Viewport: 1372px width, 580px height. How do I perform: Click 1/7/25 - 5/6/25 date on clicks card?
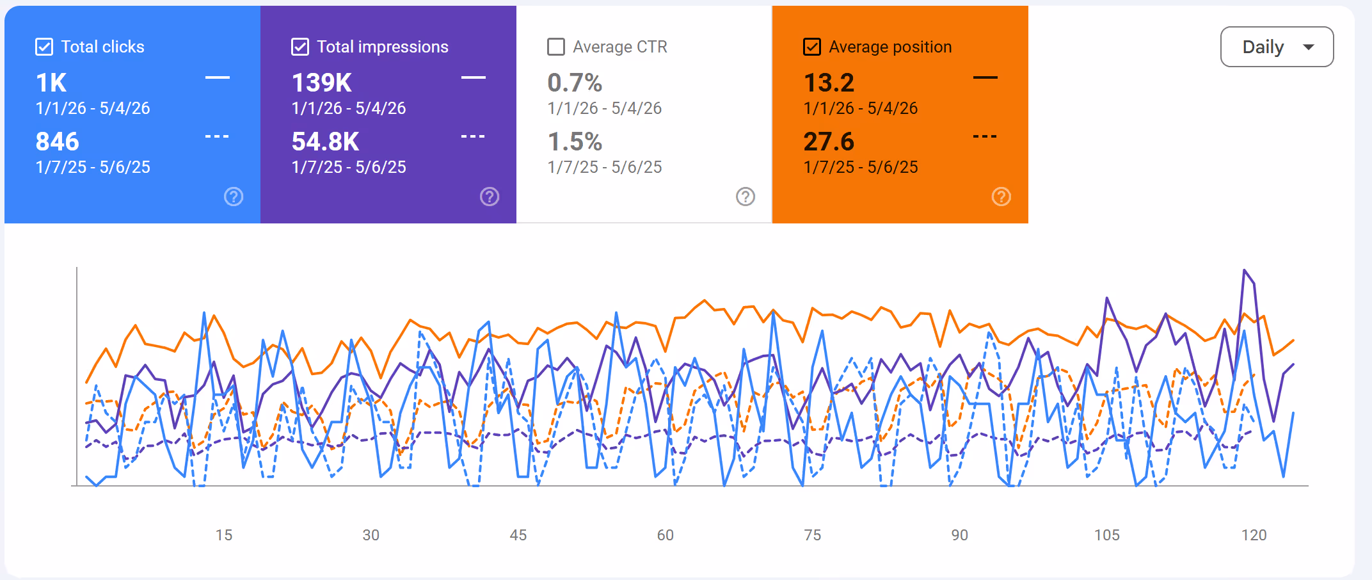[93, 167]
